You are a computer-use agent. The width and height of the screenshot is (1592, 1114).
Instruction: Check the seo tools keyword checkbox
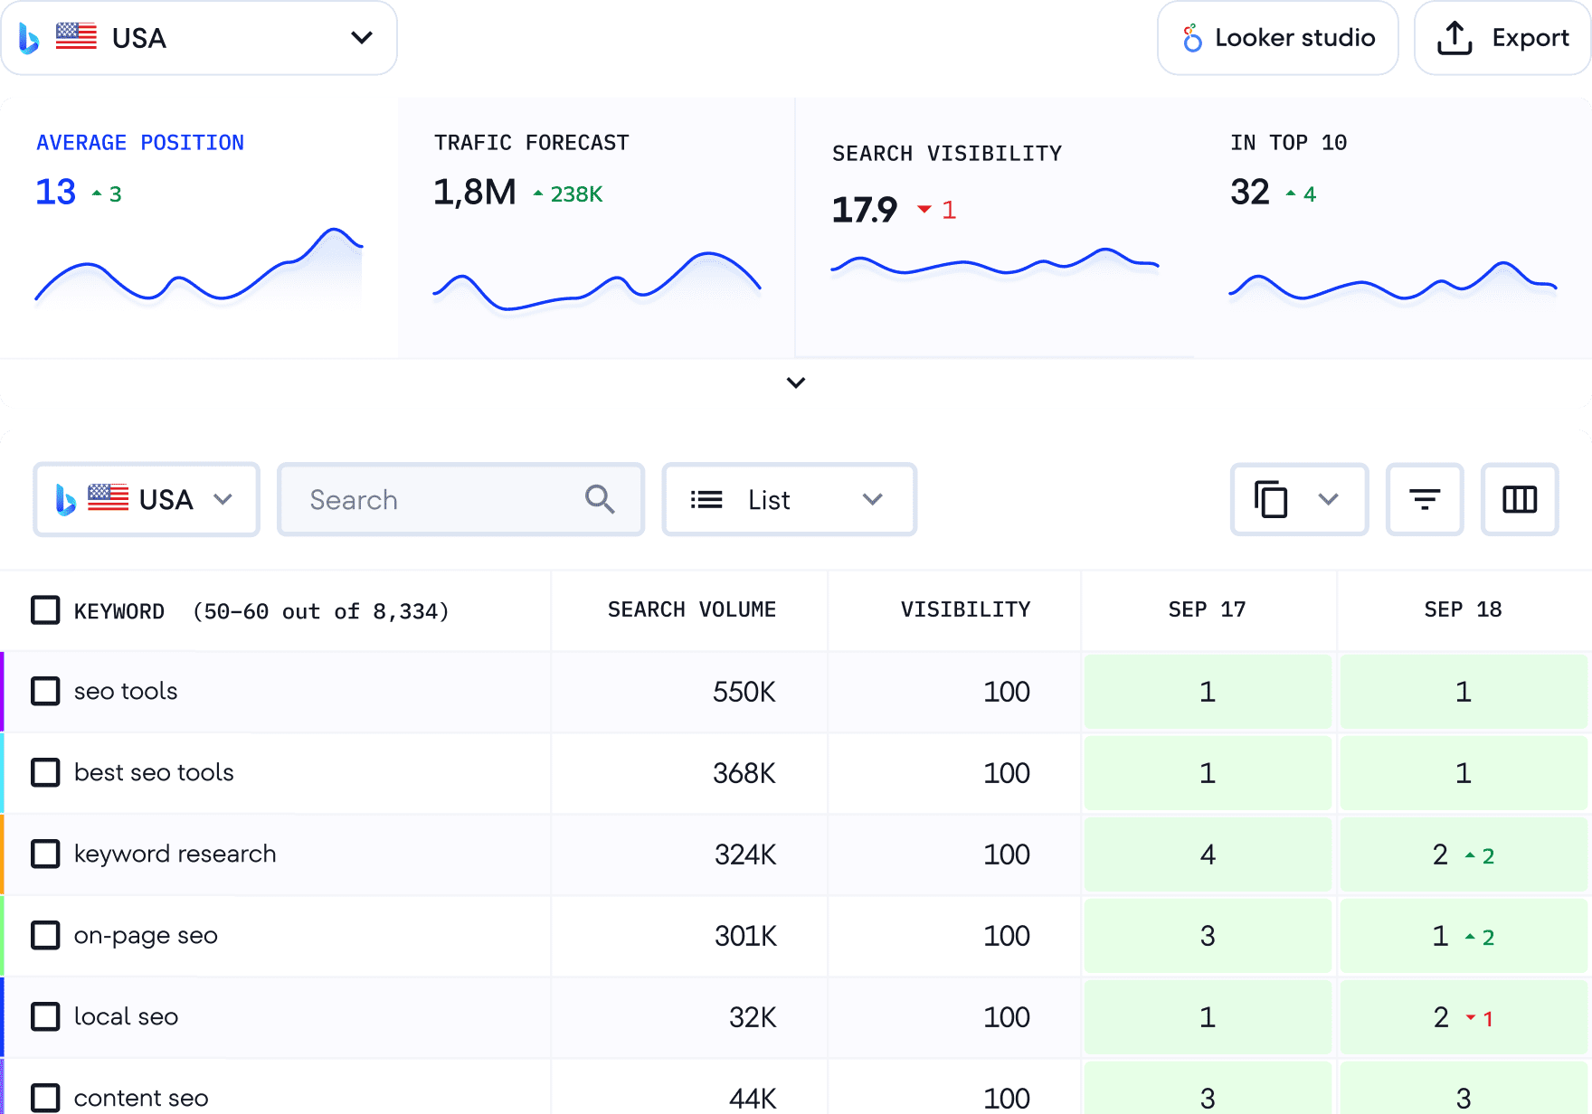[x=45, y=692]
